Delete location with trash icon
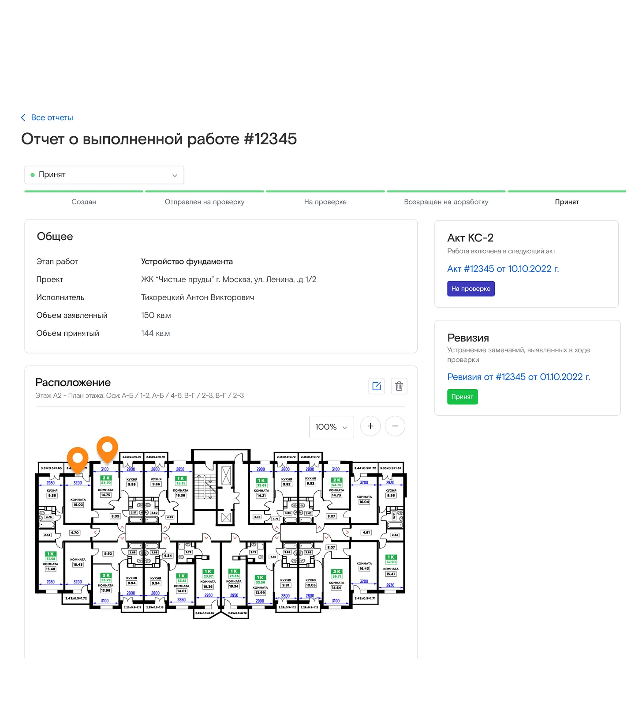This screenshot has height=707, width=635. [399, 386]
